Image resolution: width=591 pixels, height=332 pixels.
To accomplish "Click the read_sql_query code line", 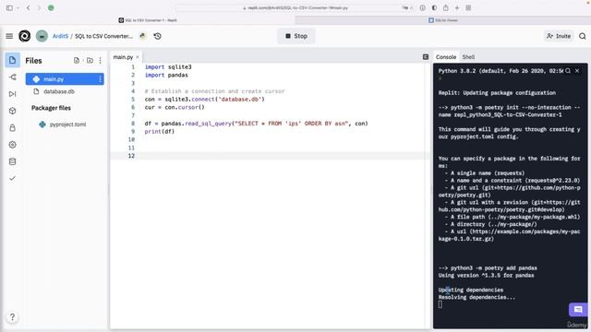I will tap(257, 124).
